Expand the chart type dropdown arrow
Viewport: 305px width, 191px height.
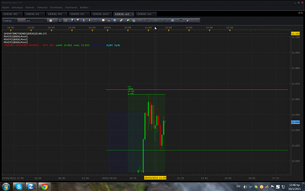tap(55, 21)
